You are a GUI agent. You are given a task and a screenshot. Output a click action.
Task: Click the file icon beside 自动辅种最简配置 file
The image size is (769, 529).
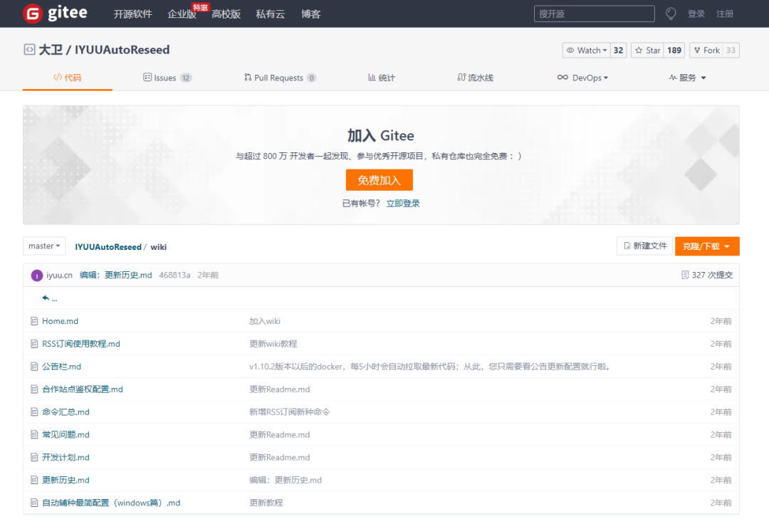coord(34,503)
